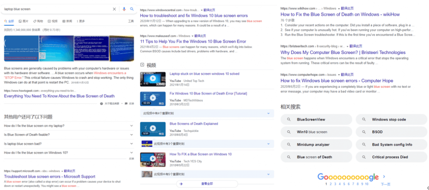Click 查看全部 view all videos button
This screenshot has height=190, width=429.
(207, 184)
